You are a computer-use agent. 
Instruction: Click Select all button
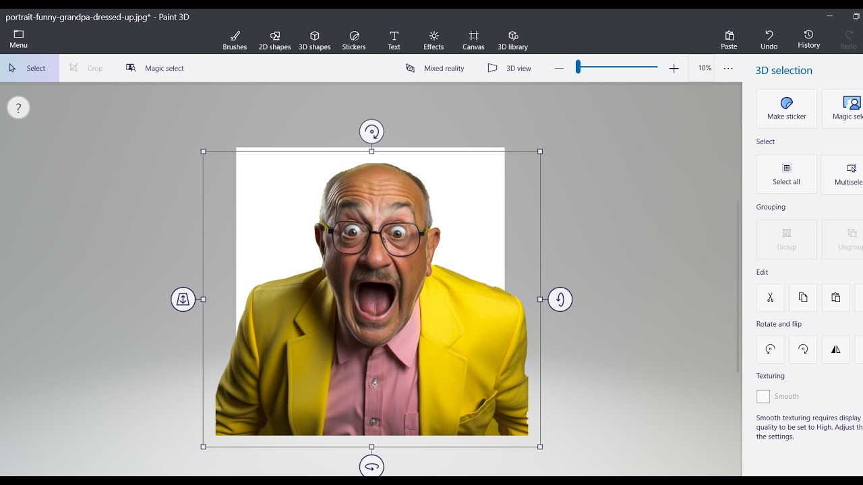(x=786, y=174)
